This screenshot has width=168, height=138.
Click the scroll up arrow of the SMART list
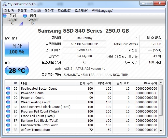pos(161,82)
